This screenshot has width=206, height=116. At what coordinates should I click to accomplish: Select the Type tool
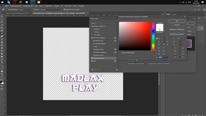tap(2, 63)
